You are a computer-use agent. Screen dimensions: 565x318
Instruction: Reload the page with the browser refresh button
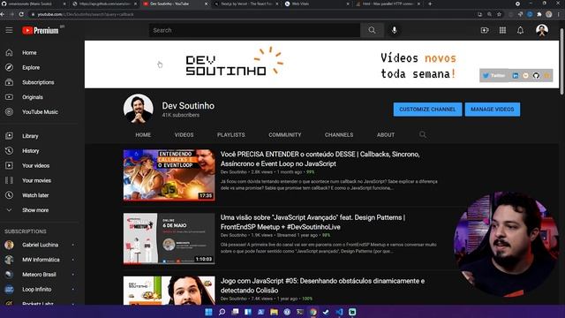(x=21, y=14)
